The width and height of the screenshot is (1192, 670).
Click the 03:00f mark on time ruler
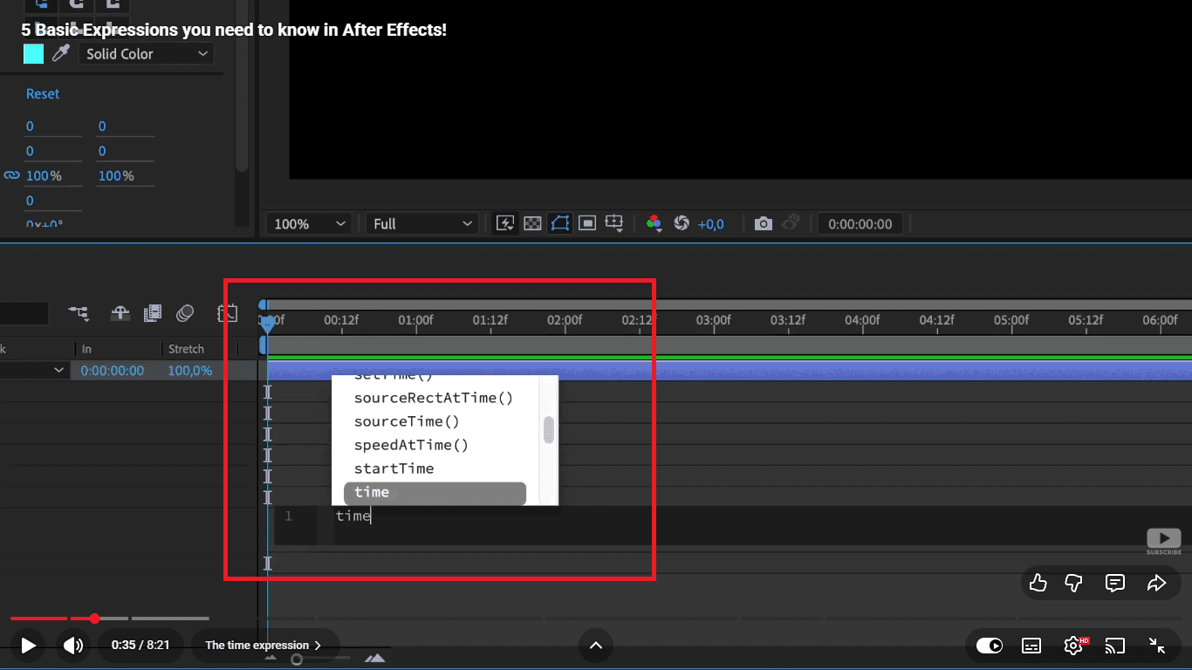[713, 320]
